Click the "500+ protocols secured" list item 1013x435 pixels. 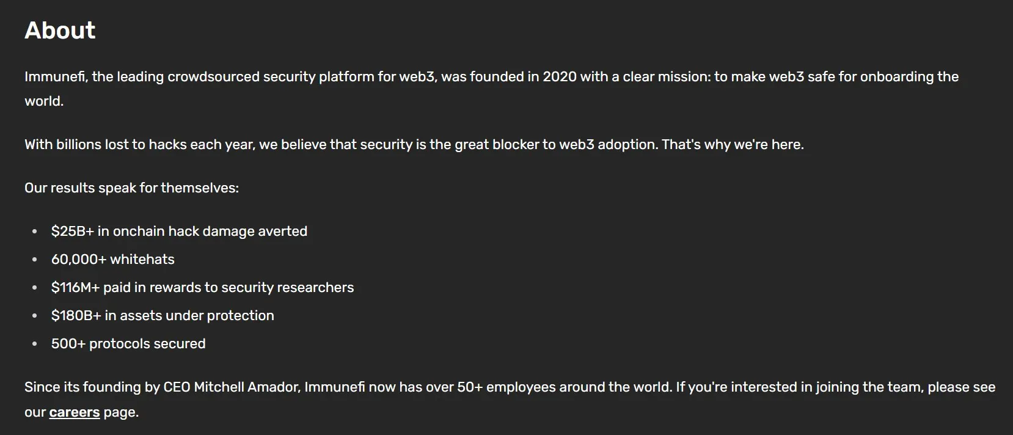[128, 344]
